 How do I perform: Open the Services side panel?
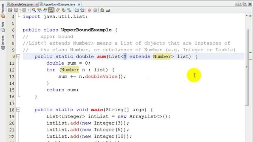tap(3, 43)
